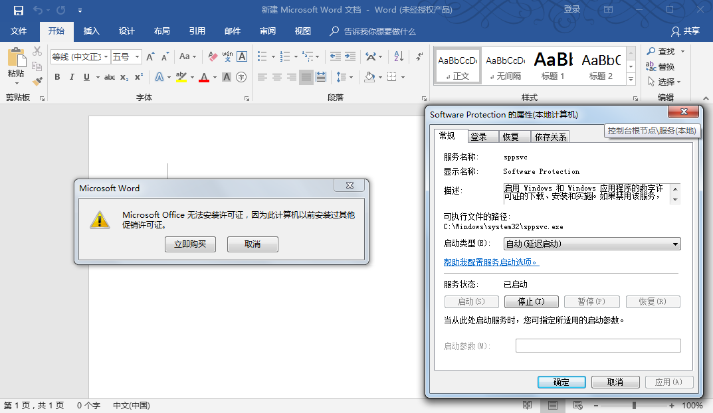
Task: Apply red font color swatch
Action: point(204,77)
